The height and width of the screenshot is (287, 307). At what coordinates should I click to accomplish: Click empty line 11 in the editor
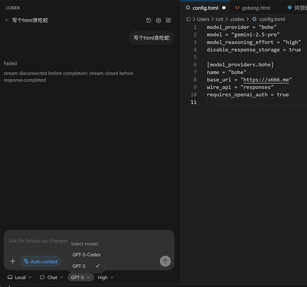tap(257, 102)
